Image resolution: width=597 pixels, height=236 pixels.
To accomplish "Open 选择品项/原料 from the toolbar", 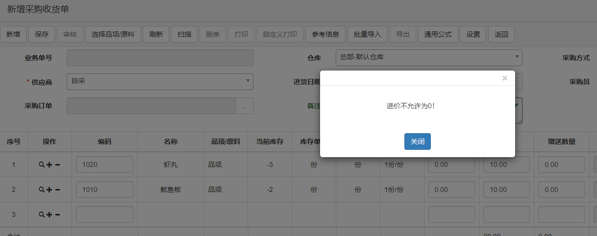I will [x=113, y=34].
